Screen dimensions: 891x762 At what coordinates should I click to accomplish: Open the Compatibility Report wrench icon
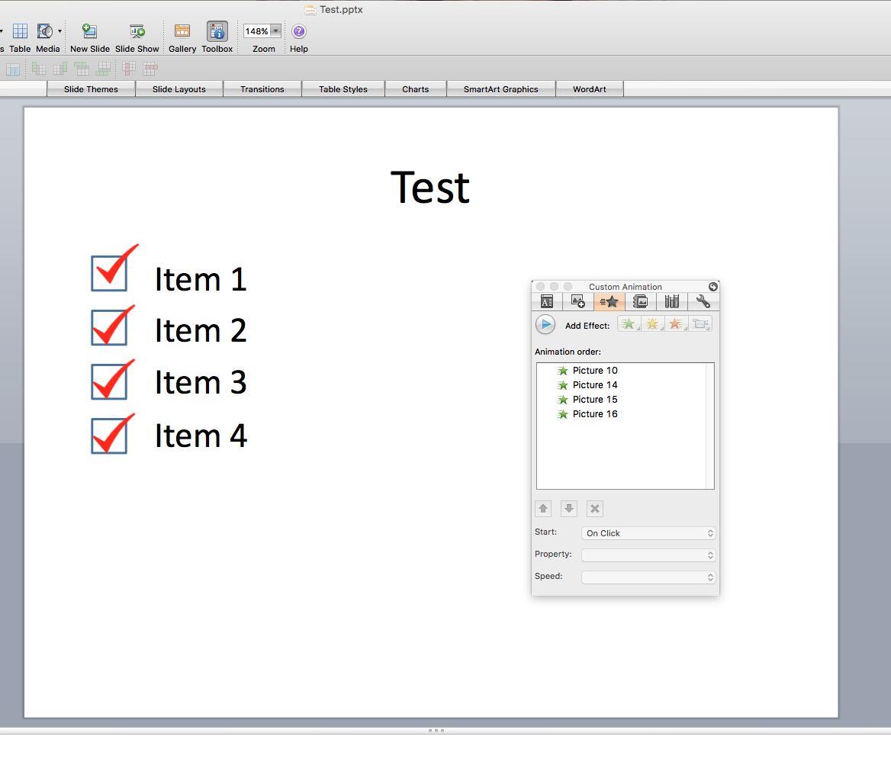pos(703,301)
